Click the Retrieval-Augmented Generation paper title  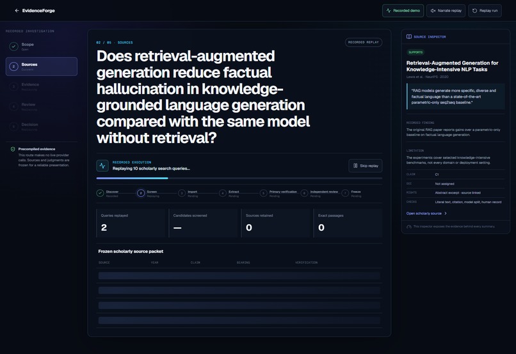(452, 66)
